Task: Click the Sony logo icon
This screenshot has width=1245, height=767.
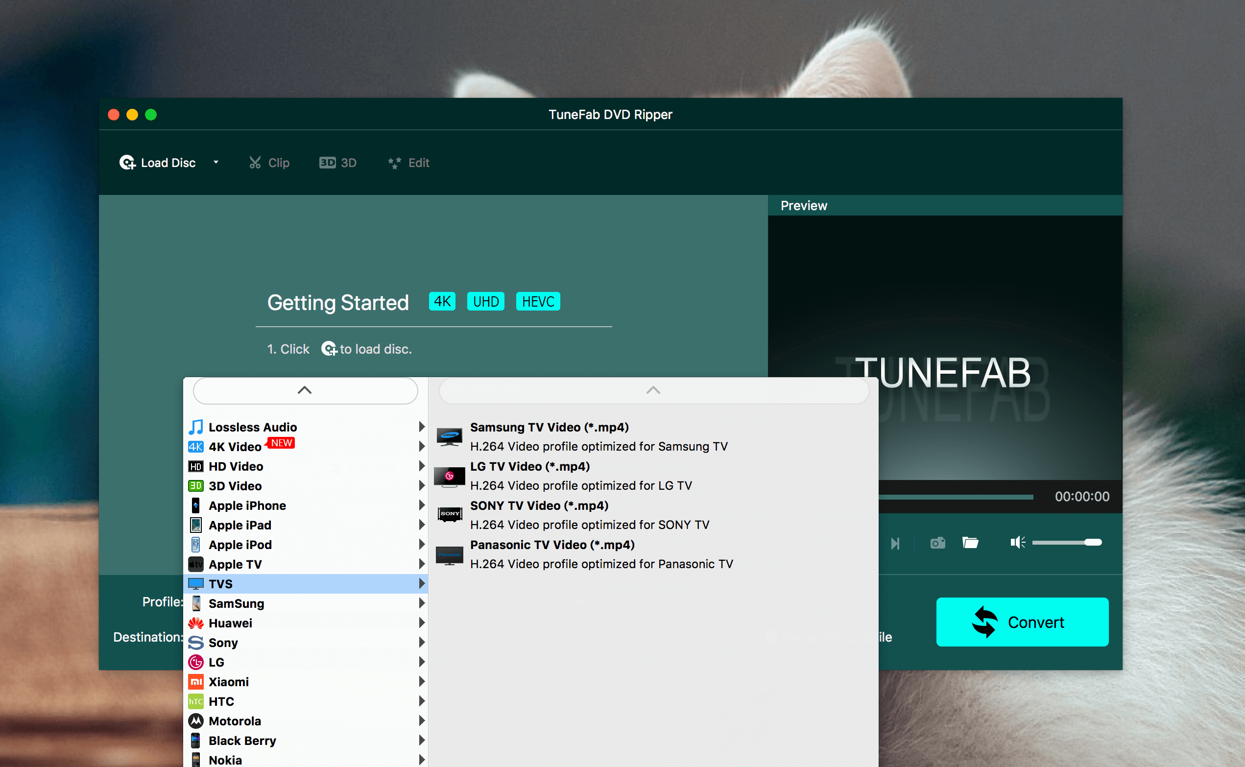Action: 196,643
